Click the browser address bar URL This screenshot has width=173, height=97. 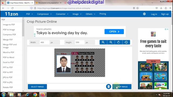pos(64,8)
